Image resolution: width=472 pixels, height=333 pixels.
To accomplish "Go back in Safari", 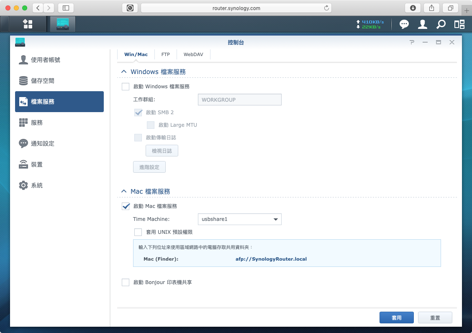I will [38, 8].
